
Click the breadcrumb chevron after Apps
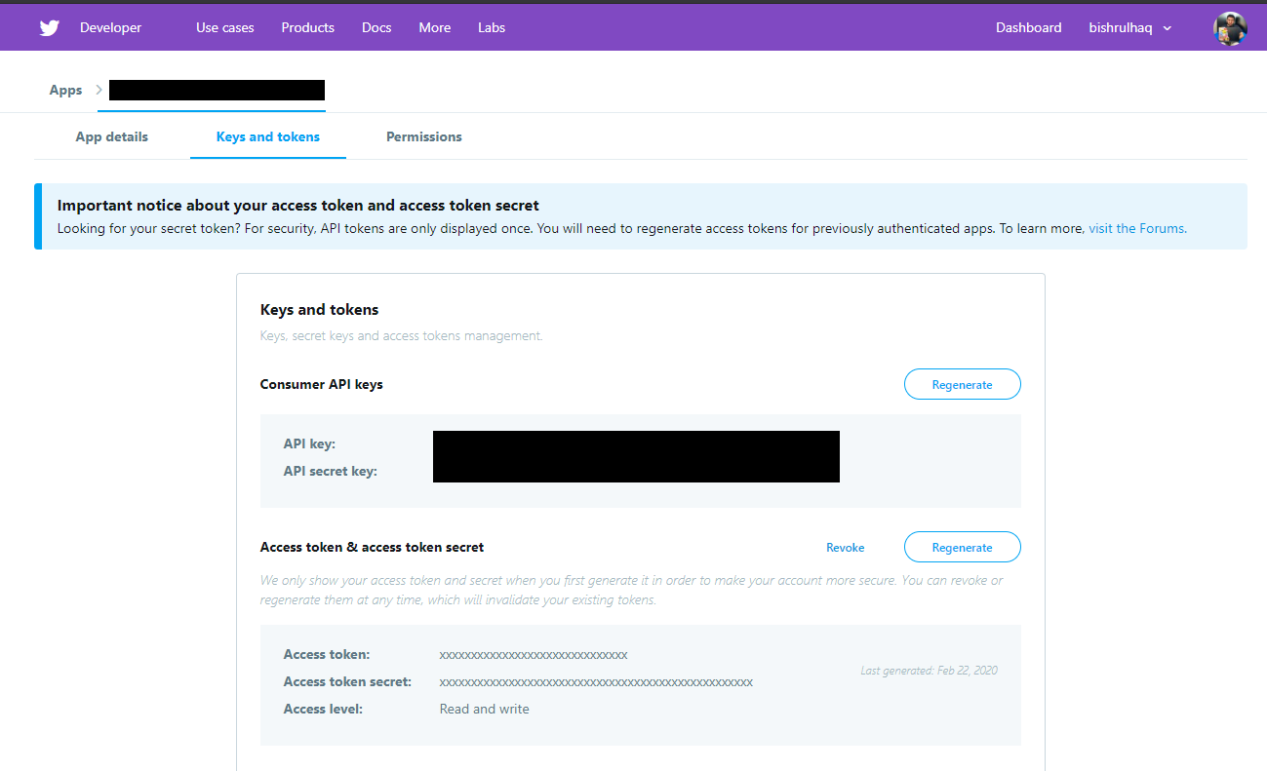click(x=99, y=90)
